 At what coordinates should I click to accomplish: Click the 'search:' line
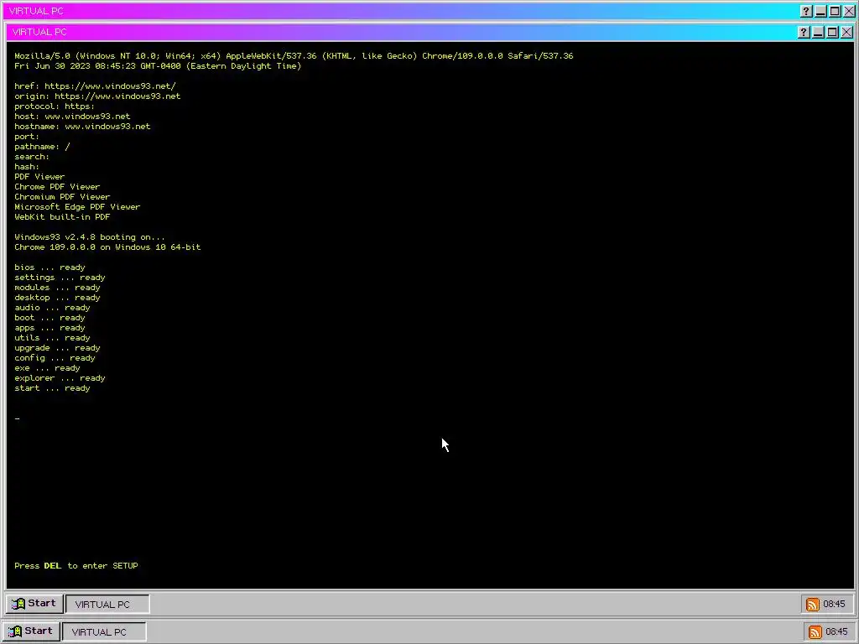[x=32, y=157]
